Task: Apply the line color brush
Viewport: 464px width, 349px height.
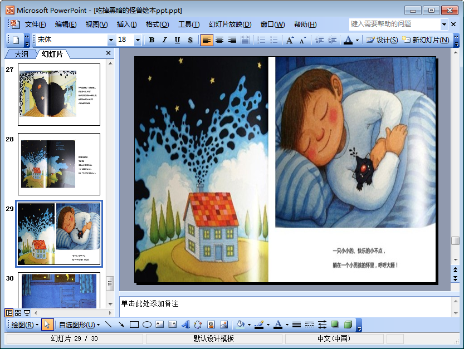Action: pyautogui.click(x=259, y=325)
